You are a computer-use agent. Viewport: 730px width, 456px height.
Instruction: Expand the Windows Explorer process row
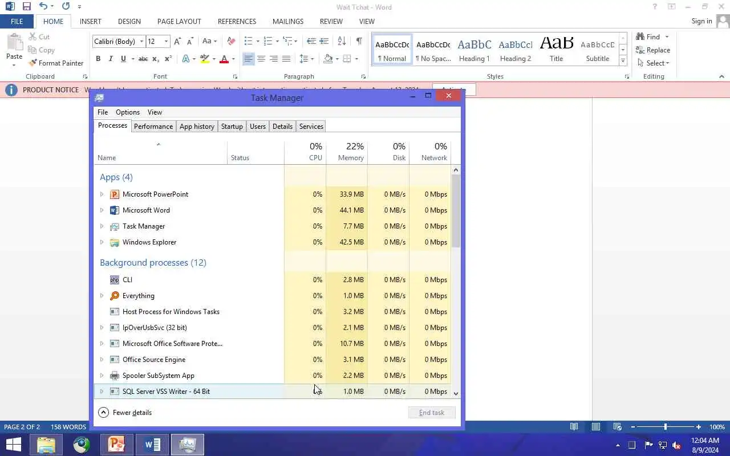tap(102, 242)
